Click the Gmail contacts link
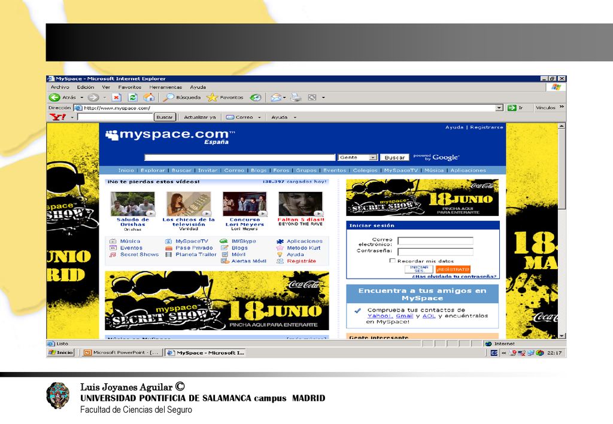Screen dimensions: 613x424 point(404,316)
